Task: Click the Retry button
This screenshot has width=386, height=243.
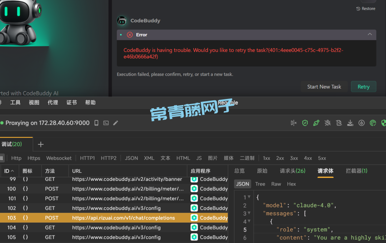Action: click(363, 87)
